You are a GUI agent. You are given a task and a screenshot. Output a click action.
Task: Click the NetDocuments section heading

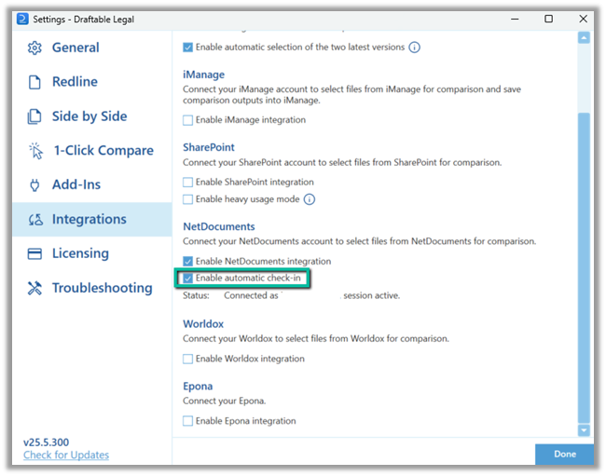[219, 226]
